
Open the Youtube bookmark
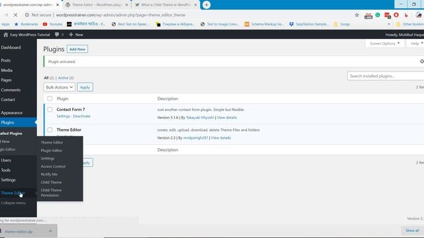pos(52,24)
